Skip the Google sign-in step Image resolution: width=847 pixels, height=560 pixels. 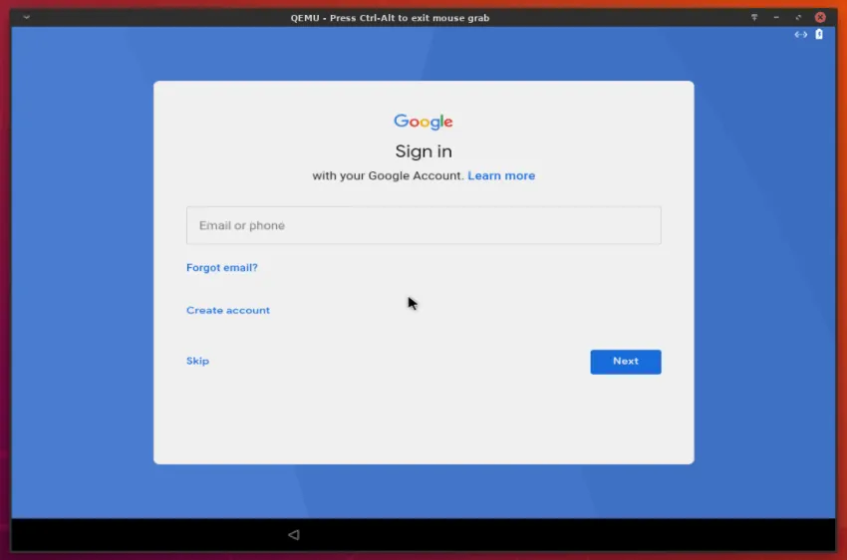tap(197, 361)
